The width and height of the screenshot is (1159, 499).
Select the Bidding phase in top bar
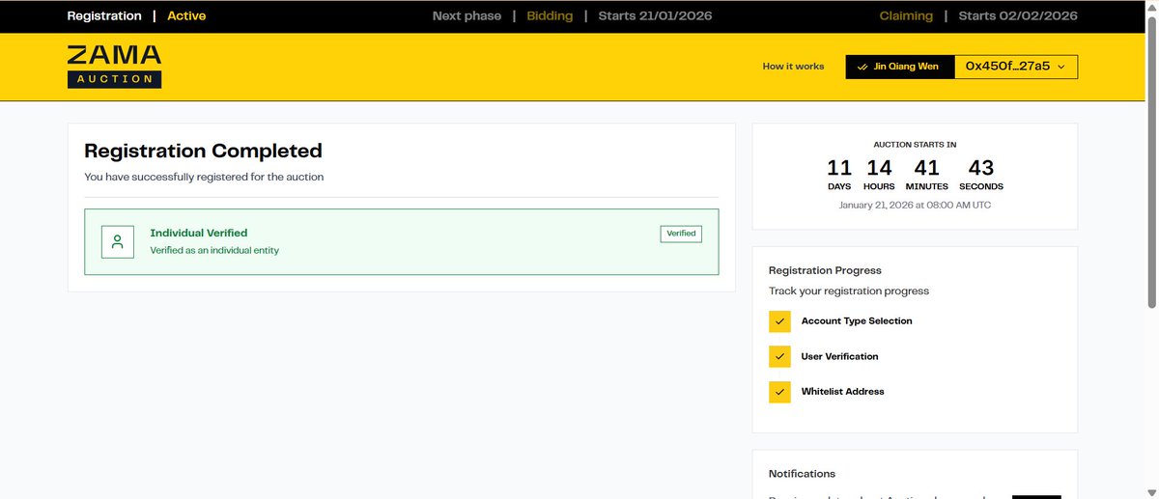pyautogui.click(x=550, y=16)
